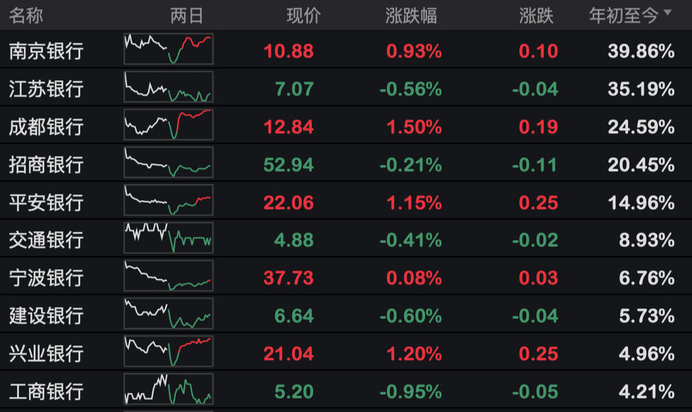The height and width of the screenshot is (412, 692).
Task: Click the 名称 column header
Action: tap(27, 16)
